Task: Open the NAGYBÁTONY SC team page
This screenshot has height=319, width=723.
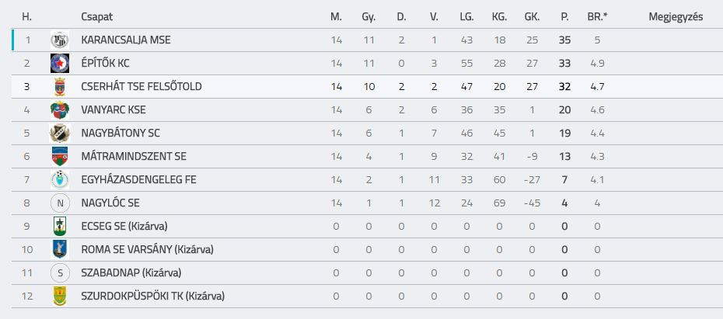Action: coord(120,133)
